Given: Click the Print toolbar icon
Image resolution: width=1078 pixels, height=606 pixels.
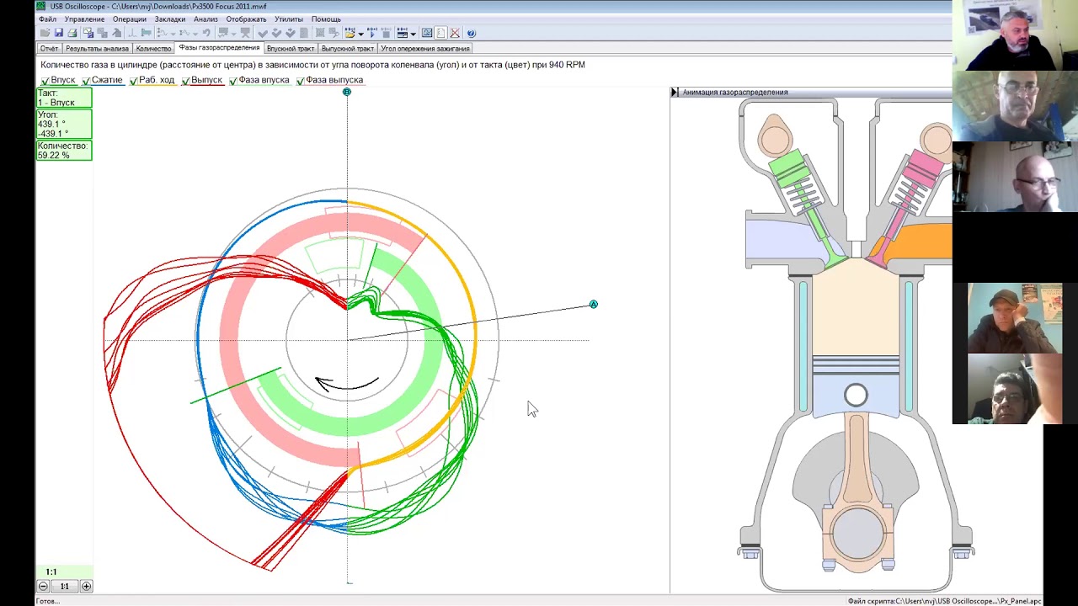Looking at the screenshot, I should (72, 33).
